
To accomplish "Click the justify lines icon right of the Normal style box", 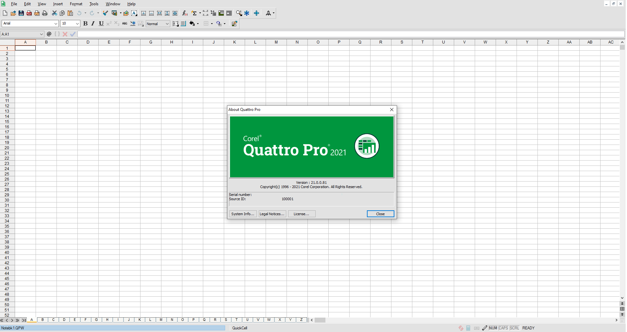I will 183,24.
